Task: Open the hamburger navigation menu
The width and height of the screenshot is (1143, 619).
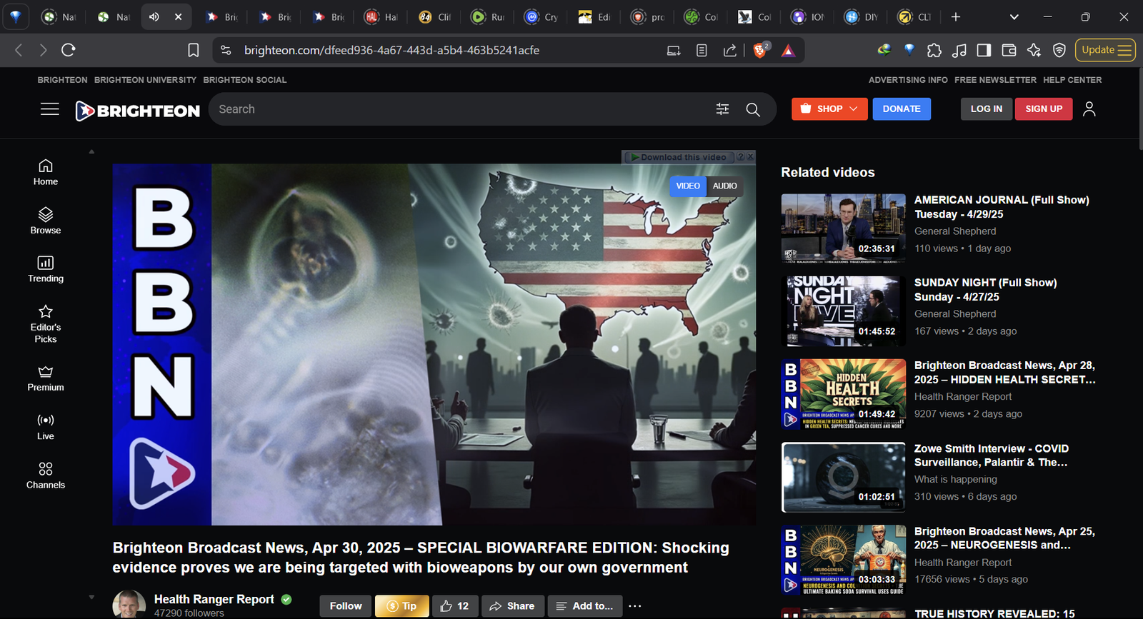Action: coord(50,109)
